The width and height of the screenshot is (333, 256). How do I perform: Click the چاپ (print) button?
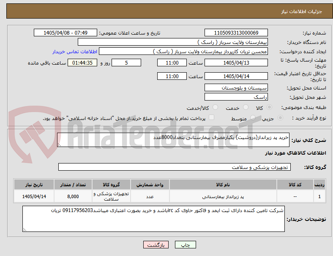point(185,245)
